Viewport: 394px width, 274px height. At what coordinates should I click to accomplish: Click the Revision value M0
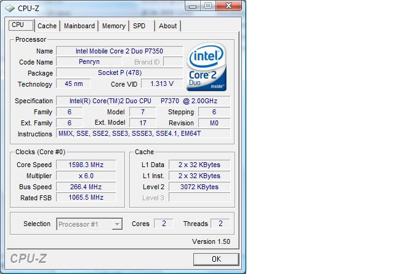[214, 123]
